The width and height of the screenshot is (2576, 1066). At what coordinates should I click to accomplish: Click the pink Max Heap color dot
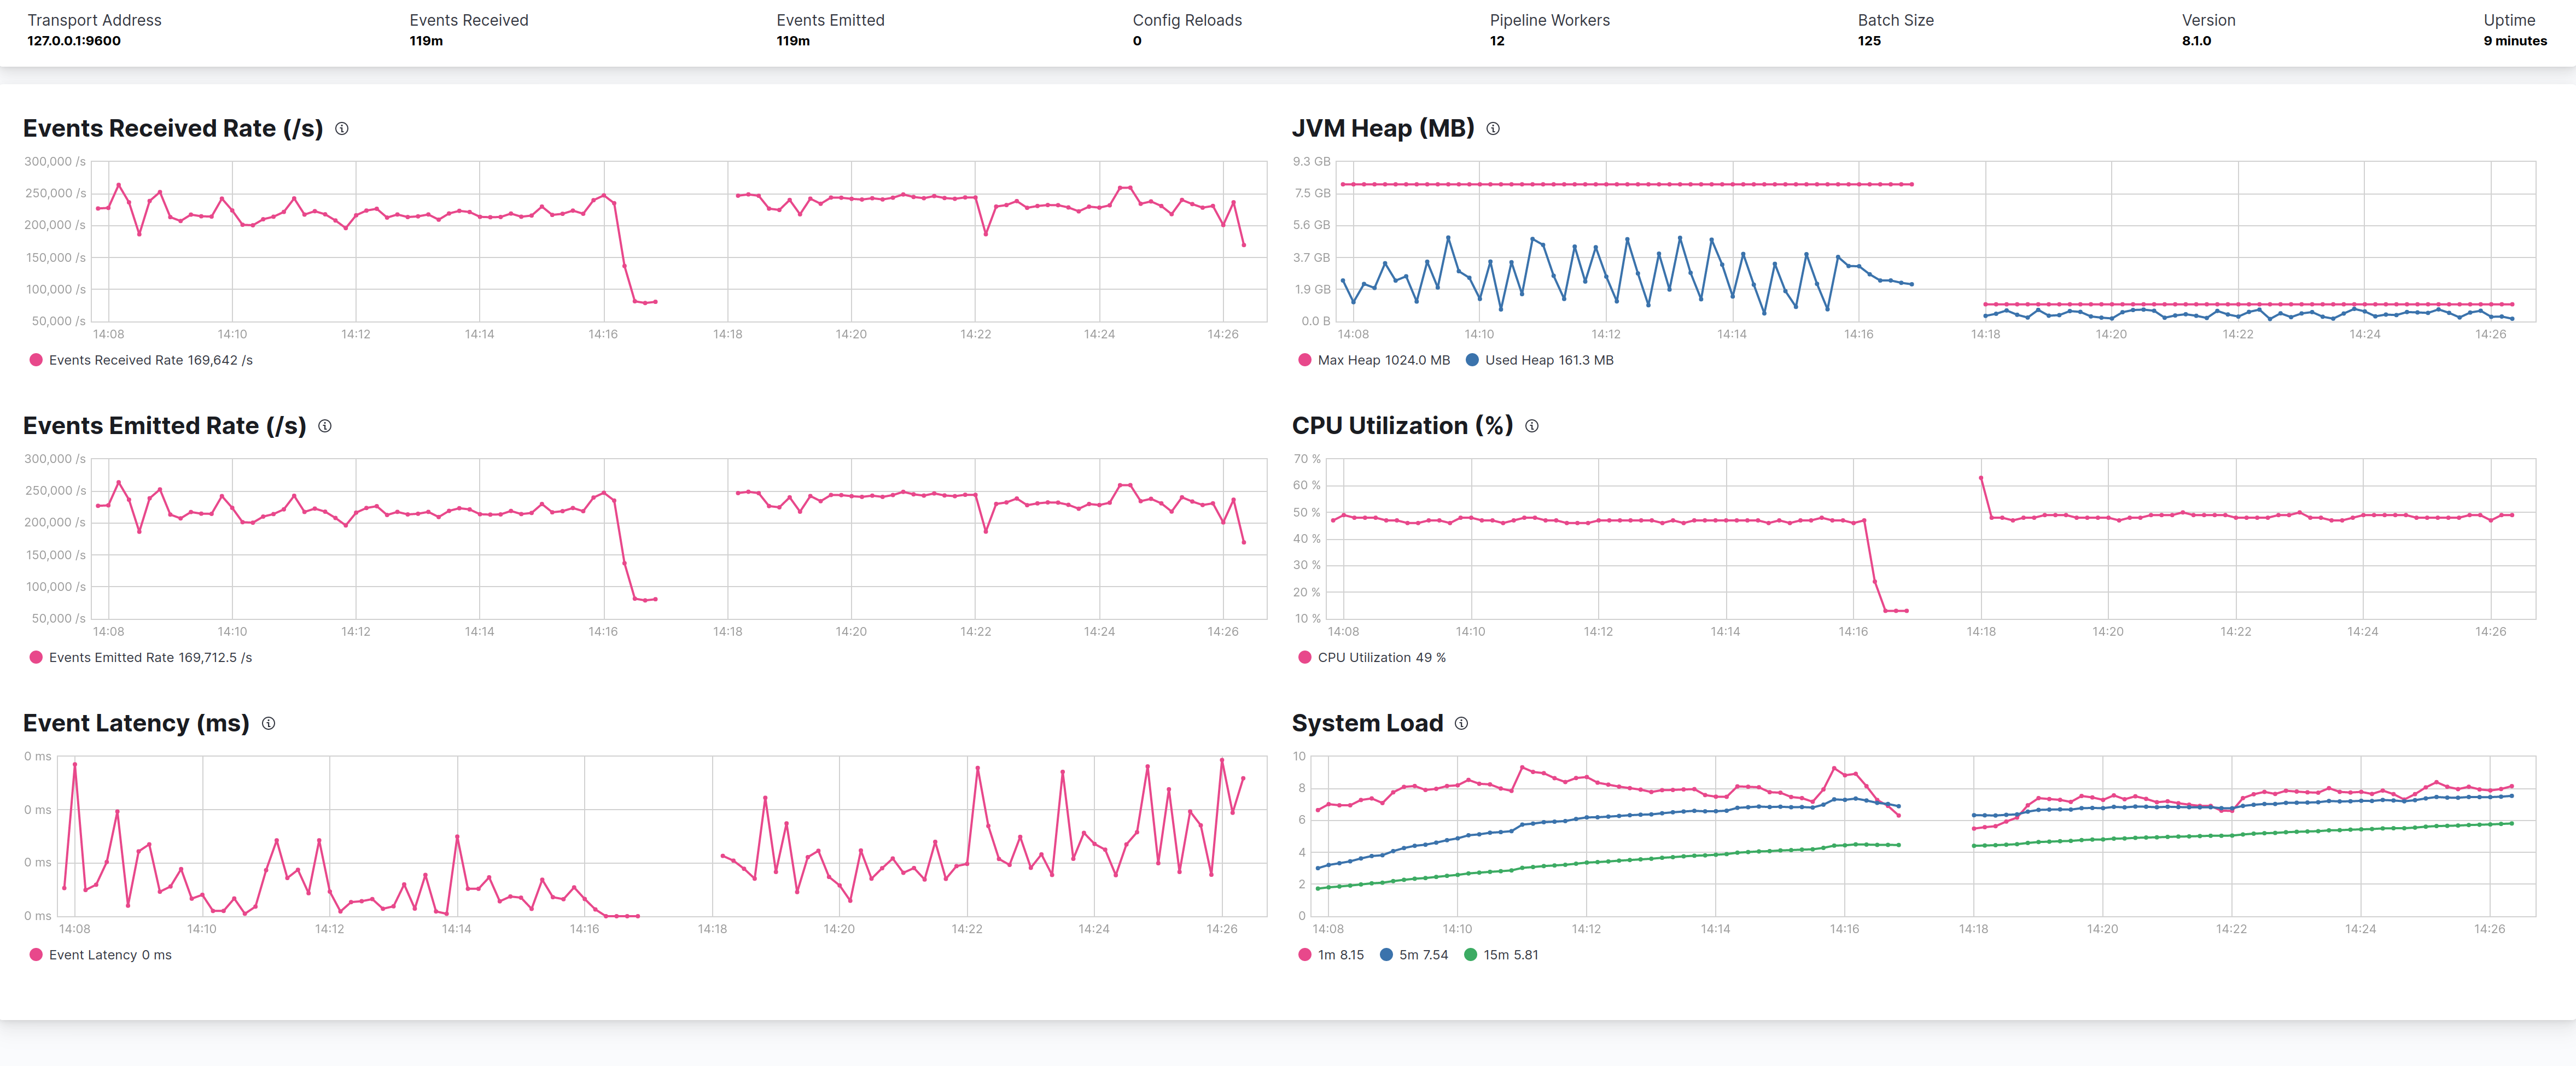(1305, 360)
